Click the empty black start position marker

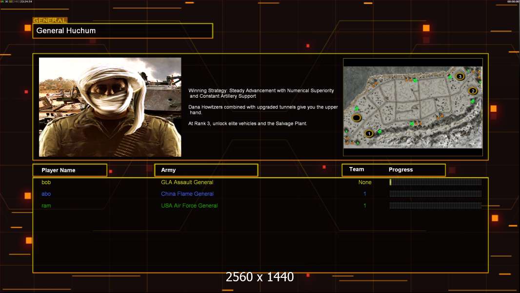[357, 118]
